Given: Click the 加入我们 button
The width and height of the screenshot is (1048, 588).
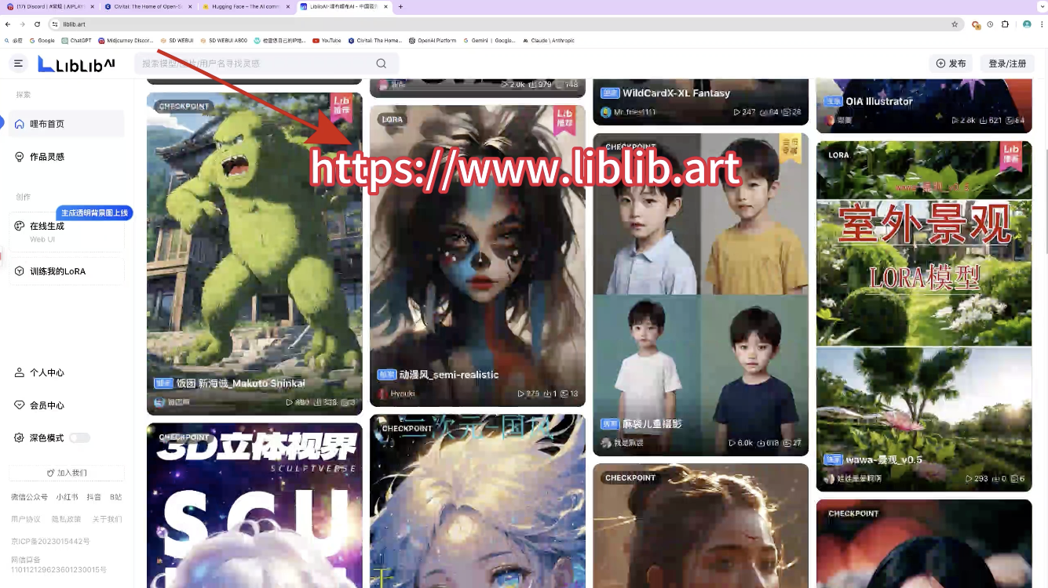Looking at the screenshot, I should pyautogui.click(x=67, y=473).
